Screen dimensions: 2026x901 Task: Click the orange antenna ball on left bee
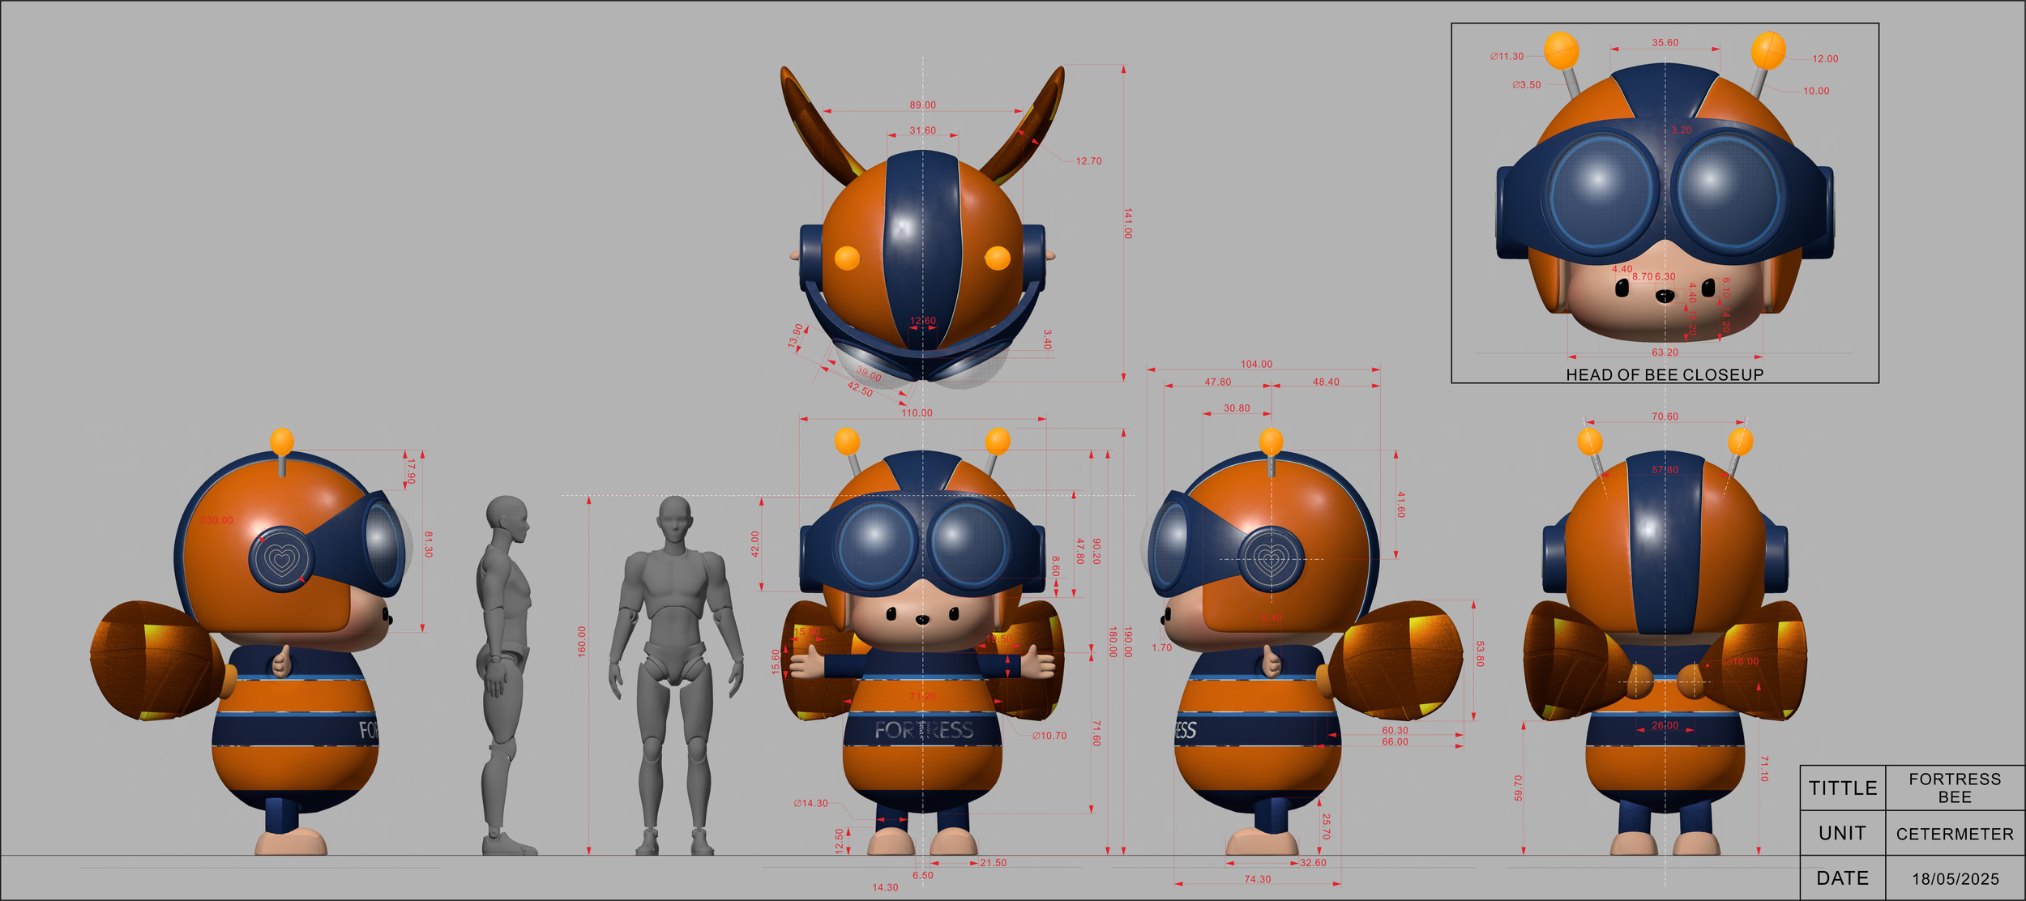(x=281, y=442)
